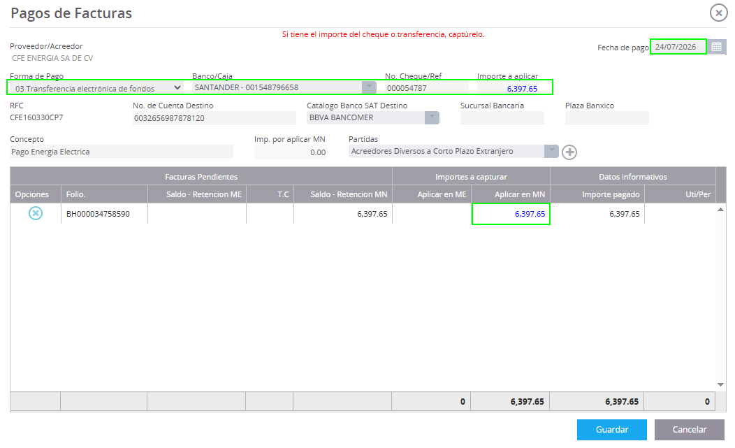735x448 pixels.
Task: Remove invoice BH000034758590 with the X icon
Action: coord(36,213)
